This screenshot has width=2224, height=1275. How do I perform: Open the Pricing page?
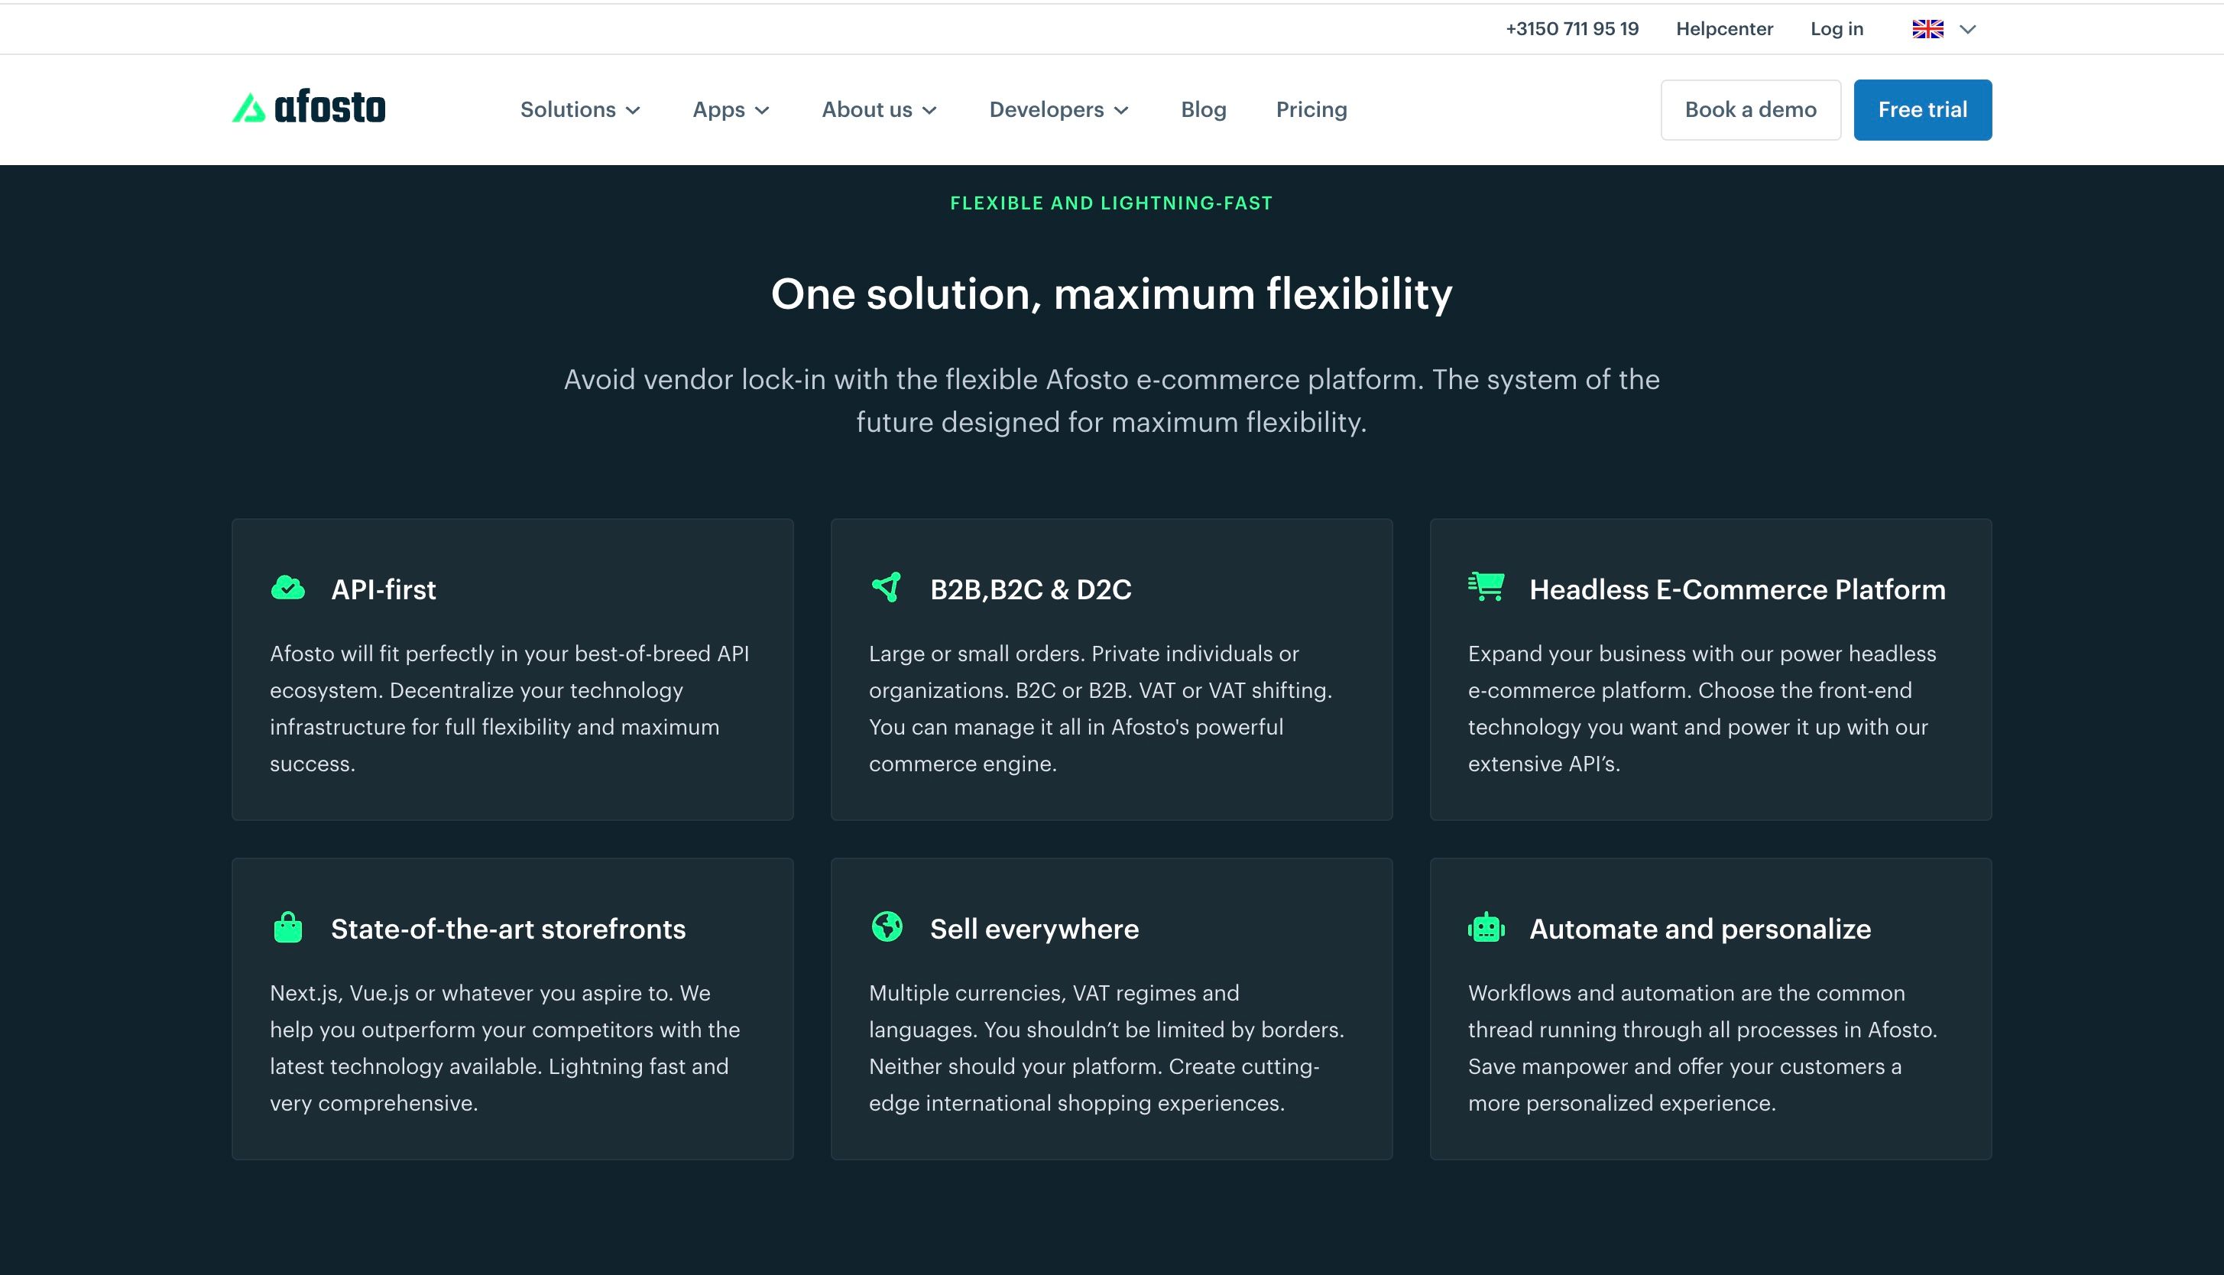pos(1311,109)
